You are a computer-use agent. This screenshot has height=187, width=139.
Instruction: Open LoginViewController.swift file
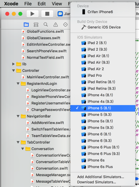(x=51, y=90)
